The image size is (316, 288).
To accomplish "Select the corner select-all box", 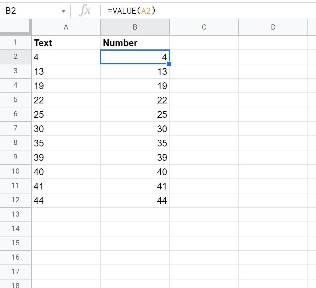I will (16, 27).
